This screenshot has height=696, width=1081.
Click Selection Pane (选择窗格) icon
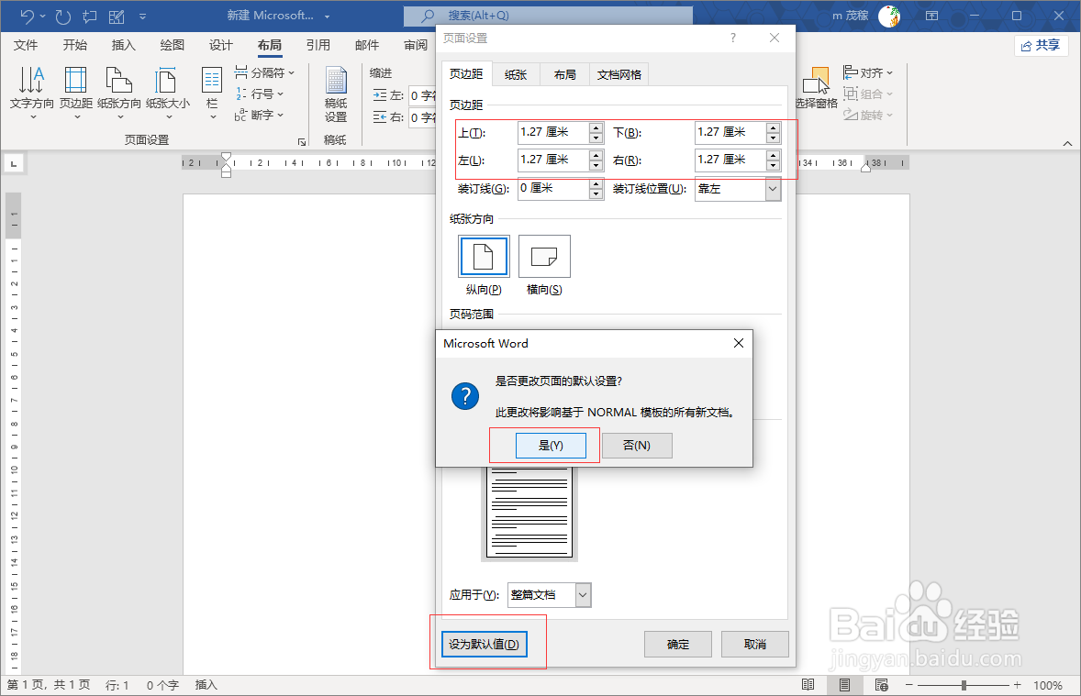[817, 88]
